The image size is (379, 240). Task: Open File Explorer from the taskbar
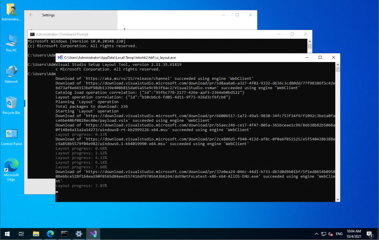(36, 234)
